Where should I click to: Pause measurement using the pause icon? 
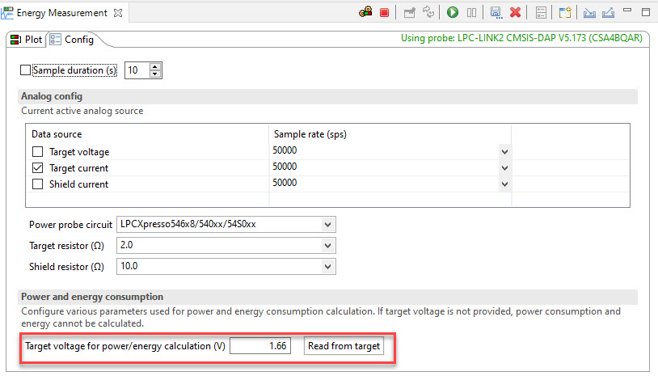pyautogui.click(x=472, y=13)
